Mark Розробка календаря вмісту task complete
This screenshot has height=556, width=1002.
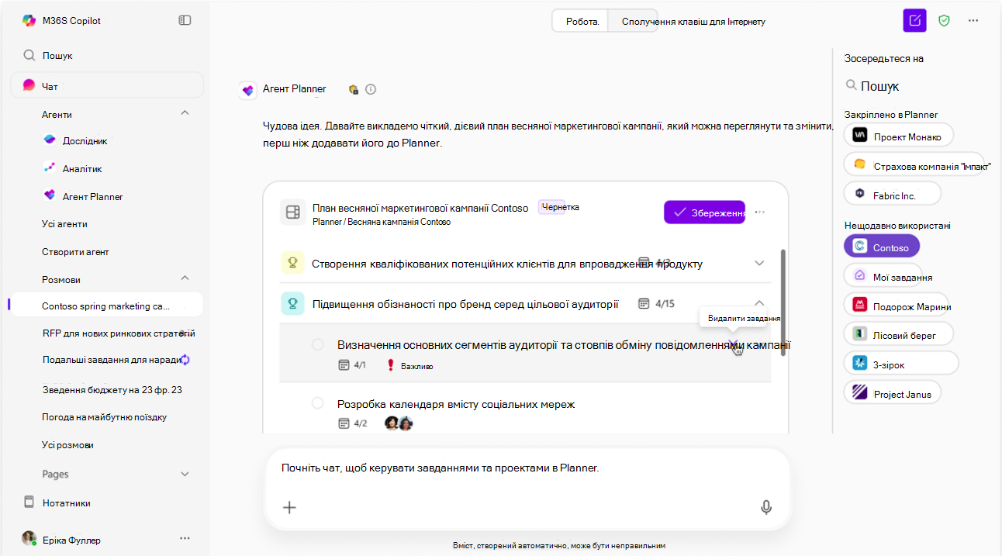point(317,403)
